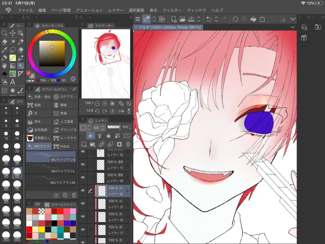Create a new raster layer
Screen dimensions: 325x244
click(x=84, y=144)
